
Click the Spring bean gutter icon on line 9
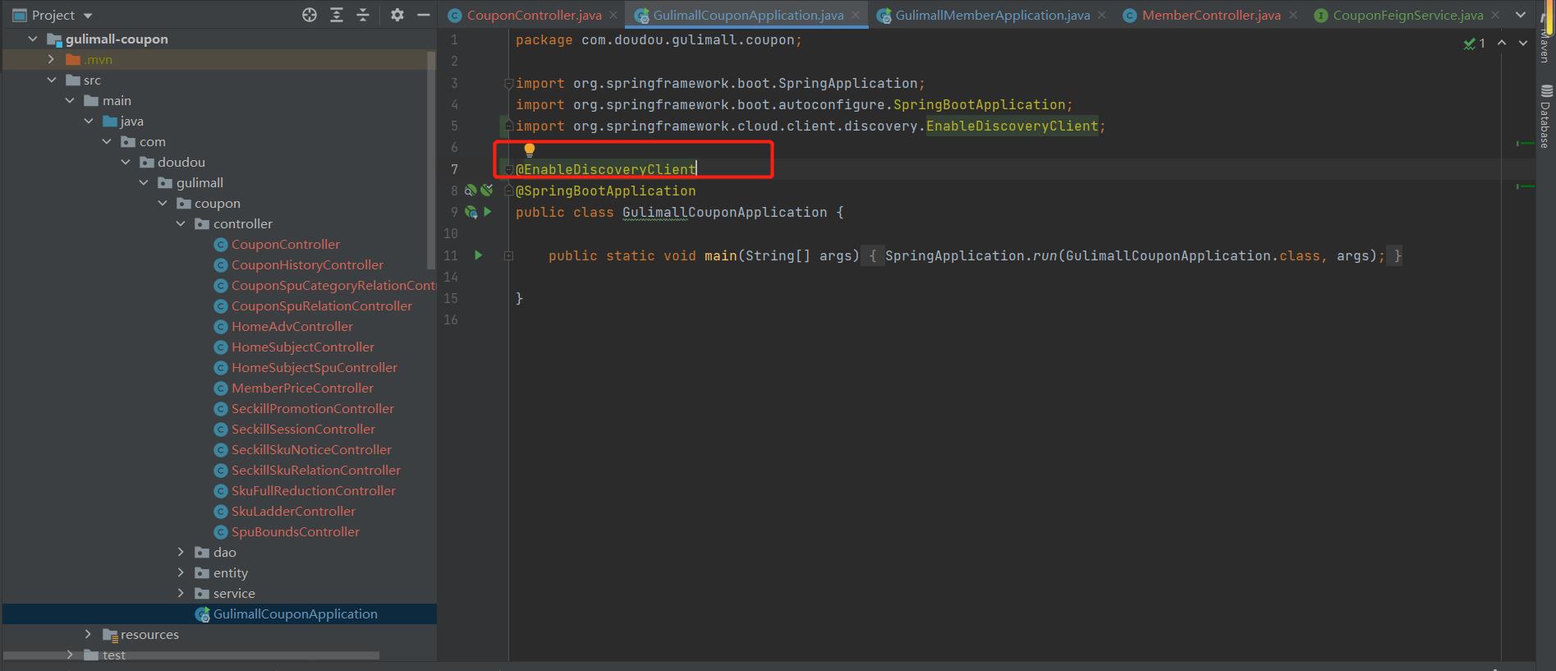[471, 212]
